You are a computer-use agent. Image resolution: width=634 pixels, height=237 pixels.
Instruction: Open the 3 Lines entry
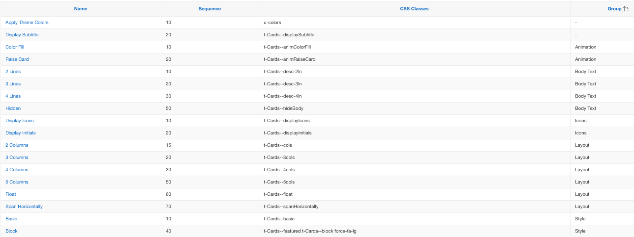(x=13, y=84)
